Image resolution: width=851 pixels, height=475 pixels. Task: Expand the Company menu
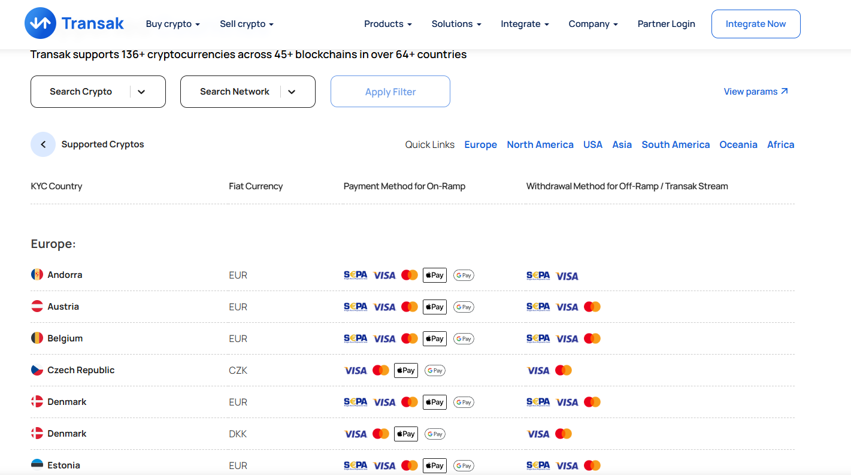click(593, 24)
